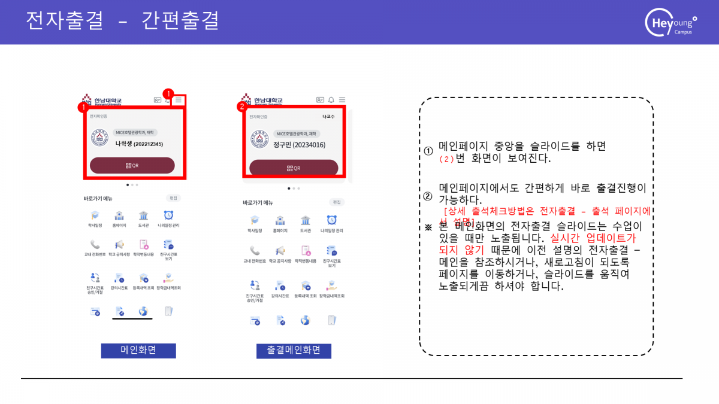Open the ID card icon beside 정구민's bell
Image resolution: width=719 pixels, height=404 pixels.
coord(320,100)
